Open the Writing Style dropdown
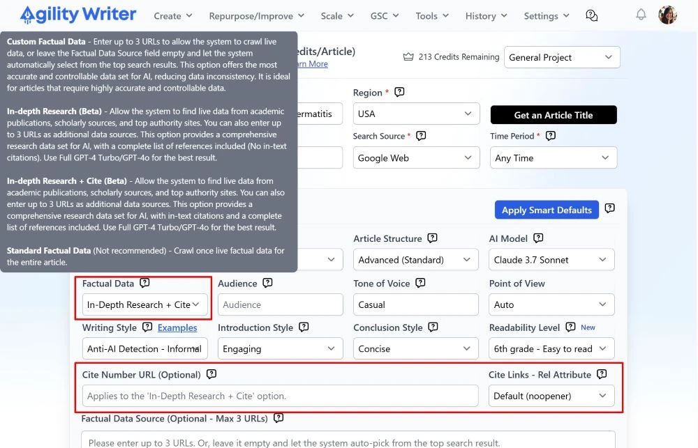This screenshot has width=698, height=448. (x=144, y=348)
